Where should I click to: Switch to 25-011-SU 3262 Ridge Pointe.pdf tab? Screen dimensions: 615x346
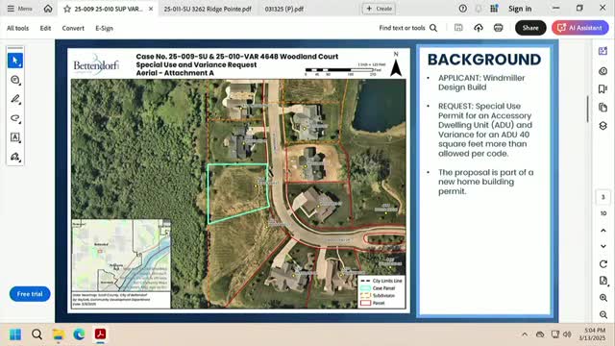[x=208, y=9]
